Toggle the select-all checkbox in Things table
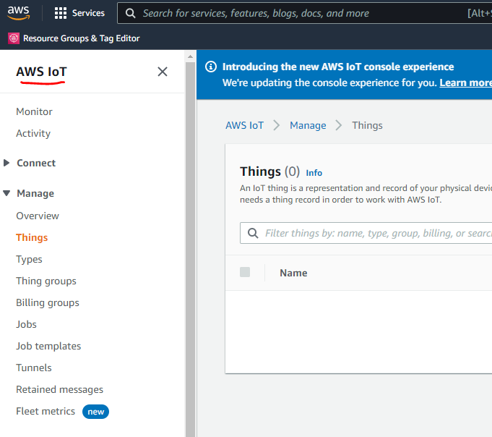The image size is (492, 437). (245, 272)
